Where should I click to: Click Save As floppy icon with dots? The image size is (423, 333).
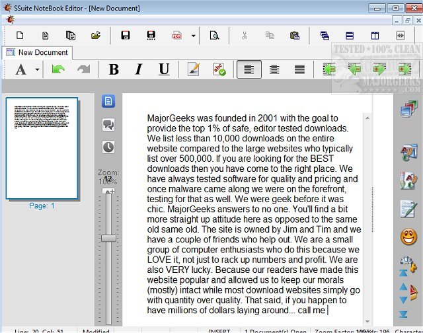point(151,35)
